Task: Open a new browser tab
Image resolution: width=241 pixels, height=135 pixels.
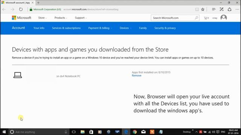Action: [38, 3]
